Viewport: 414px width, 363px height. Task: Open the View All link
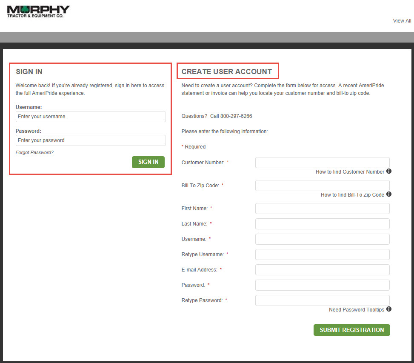click(x=402, y=21)
